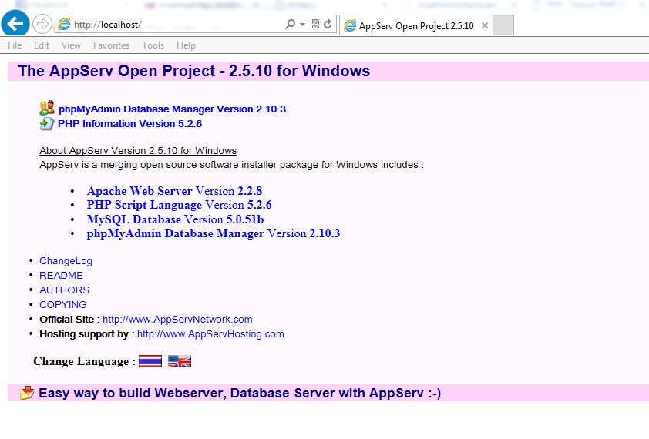Open PHP Script Language Version 5.2.6 link
This screenshot has width=649, height=439.
(x=180, y=205)
